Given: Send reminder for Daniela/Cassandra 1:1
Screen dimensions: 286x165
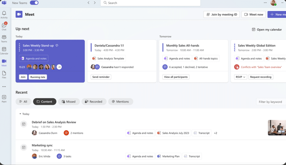Looking at the screenshot, I should pyautogui.click(x=101, y=77).
